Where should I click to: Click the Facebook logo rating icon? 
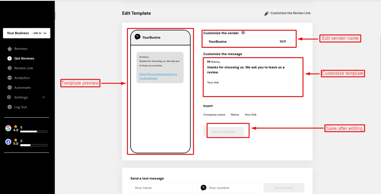[8, 142]
